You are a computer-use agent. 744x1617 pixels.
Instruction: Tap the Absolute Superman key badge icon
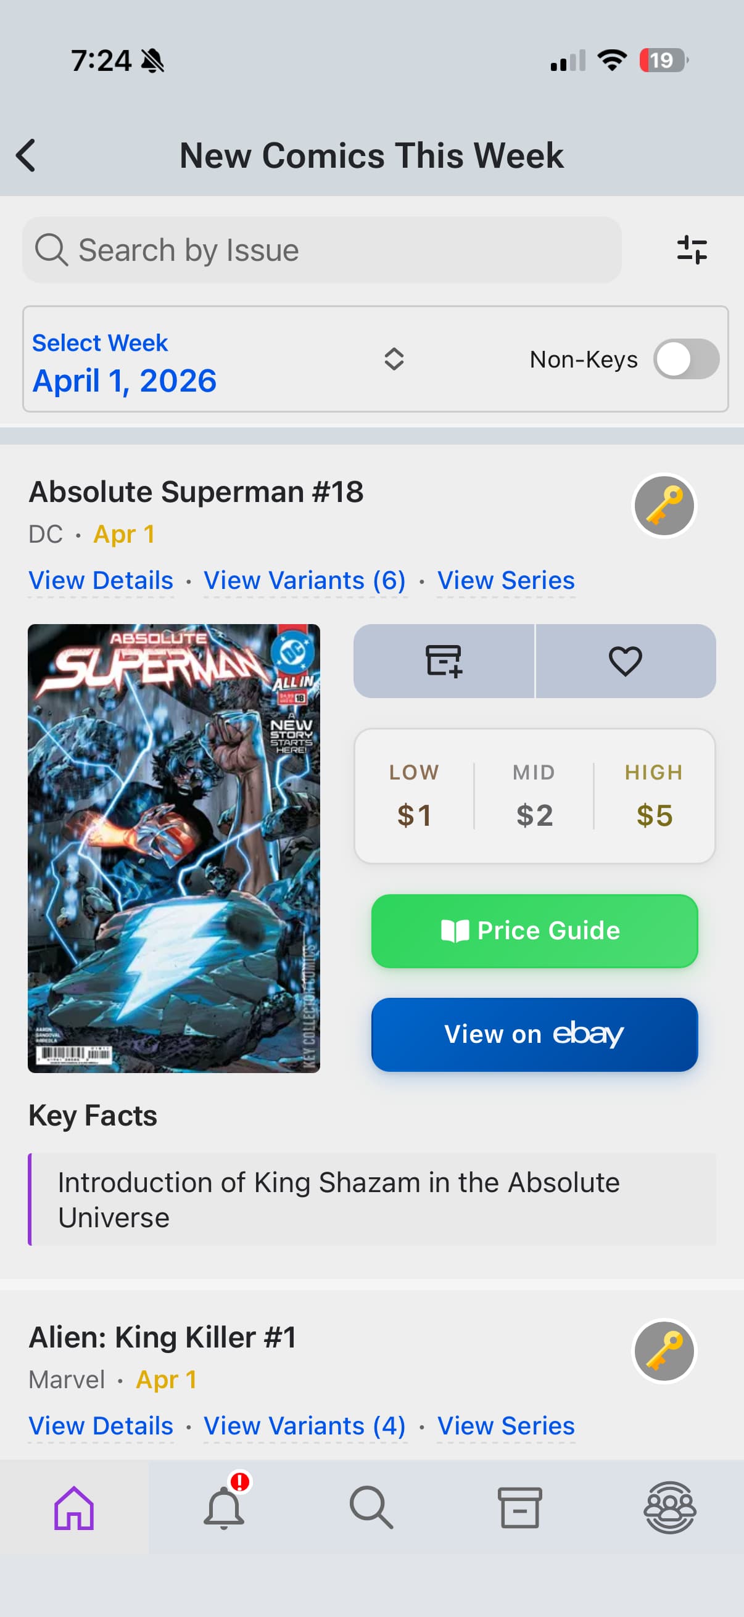click(x=664, y=505)
